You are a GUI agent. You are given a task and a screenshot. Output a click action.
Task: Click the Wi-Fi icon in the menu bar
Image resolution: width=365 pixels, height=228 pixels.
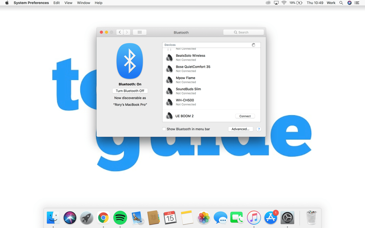284,3
